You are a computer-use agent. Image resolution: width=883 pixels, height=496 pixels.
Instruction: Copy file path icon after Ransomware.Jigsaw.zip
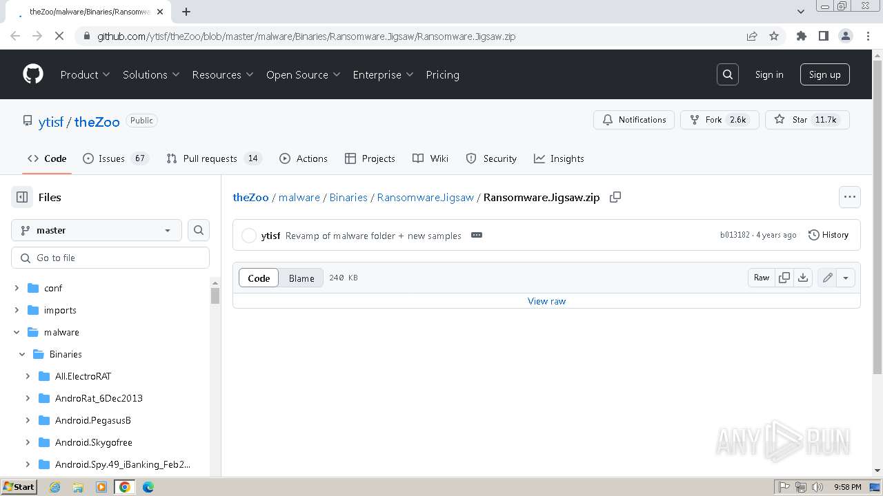615,197
